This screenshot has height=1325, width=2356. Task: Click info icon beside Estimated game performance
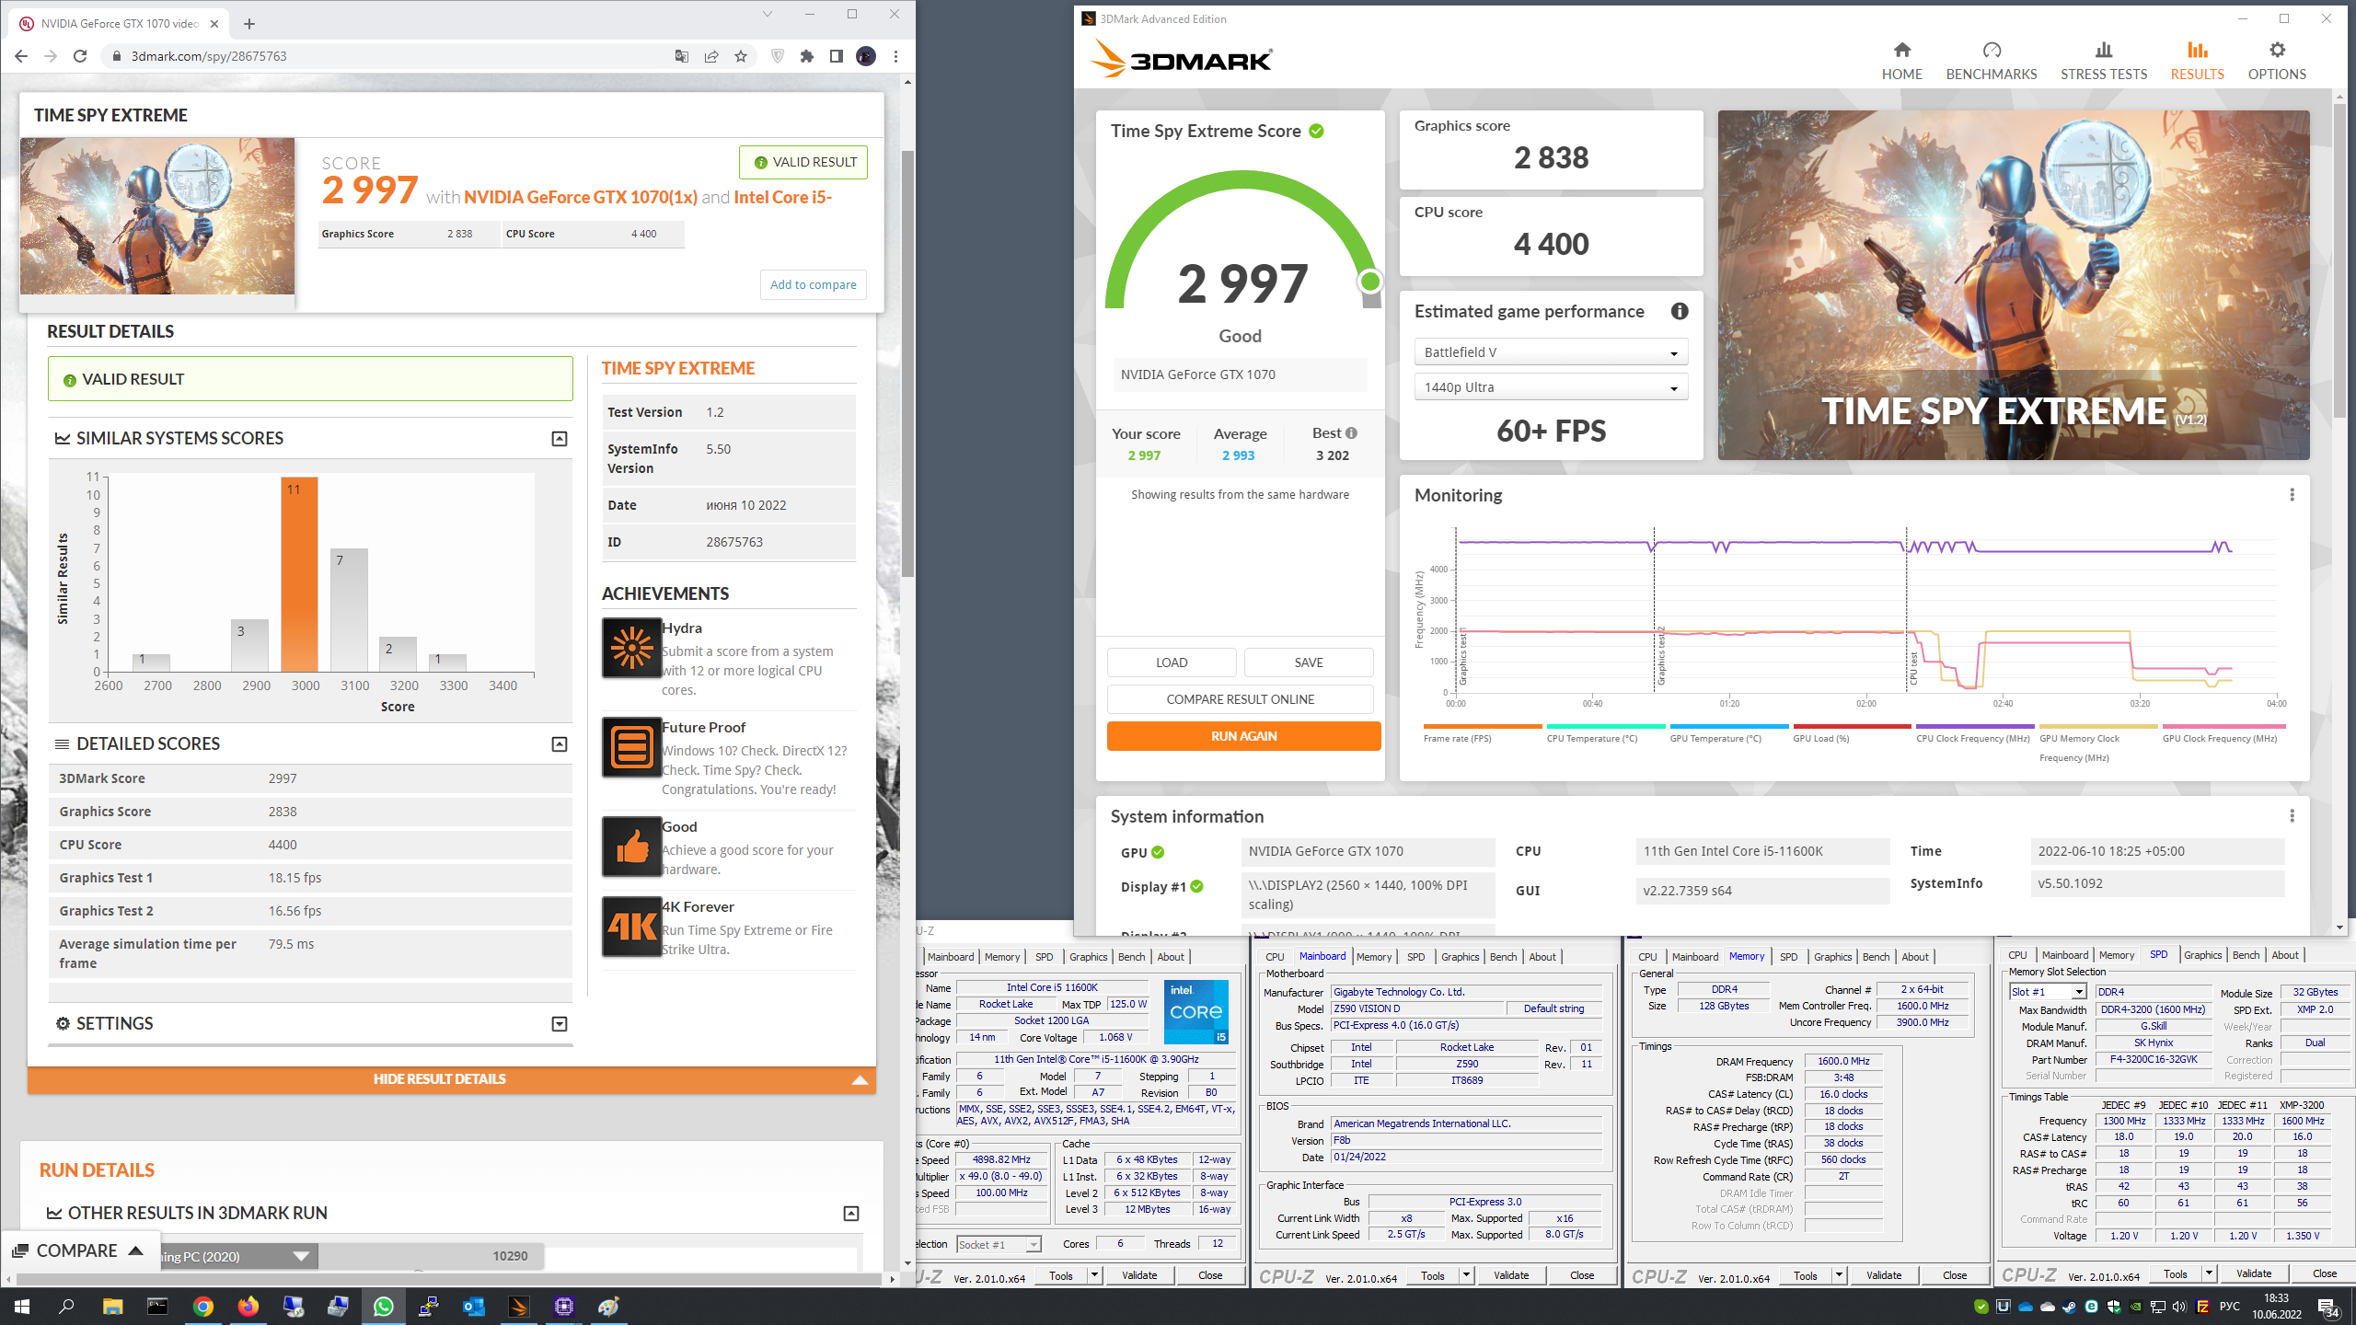point(1680,311)
